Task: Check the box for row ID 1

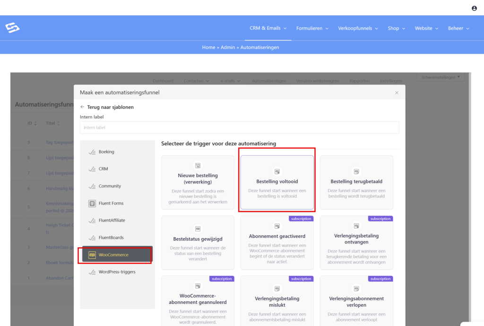Action: pyautogui.click(x=17, y=278)
